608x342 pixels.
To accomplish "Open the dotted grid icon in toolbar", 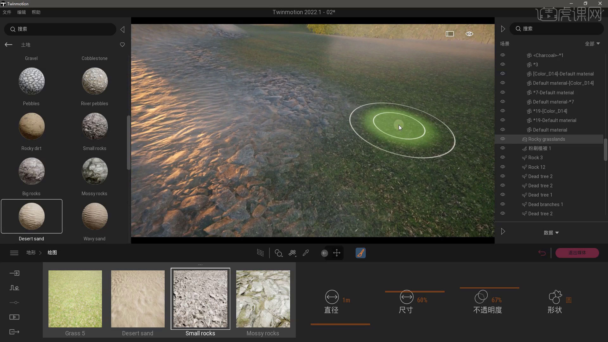I will coord(260,253).
